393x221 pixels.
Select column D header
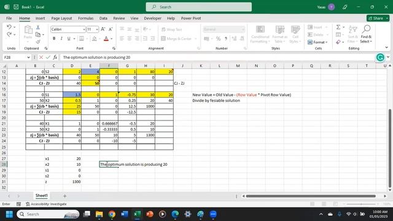(72, 66)
